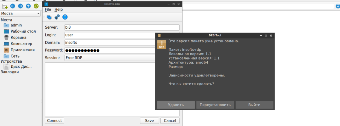Screen dimensions: 340x126
Task: Open the Help menu
Action: click(59, 9)
